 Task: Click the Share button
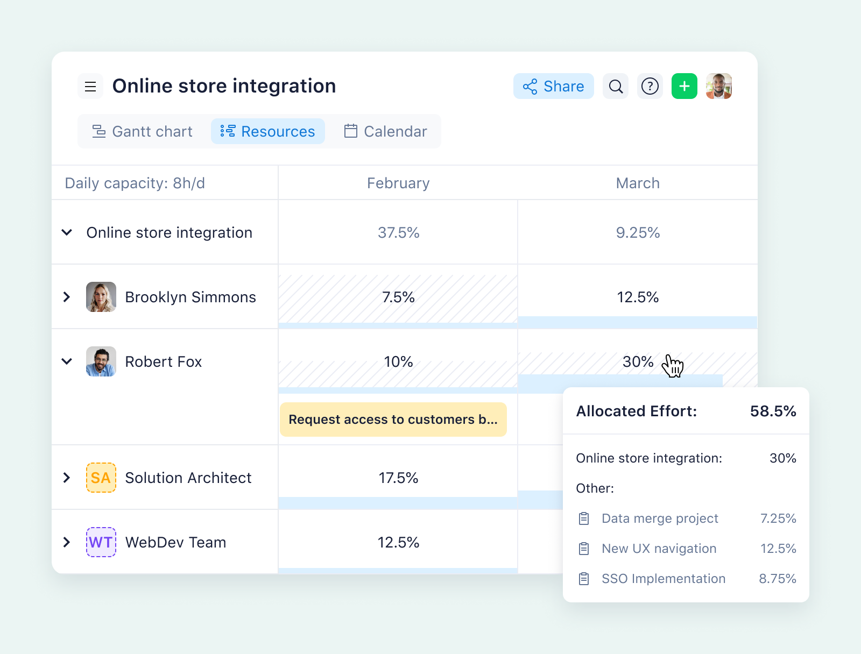pos(554,86)
